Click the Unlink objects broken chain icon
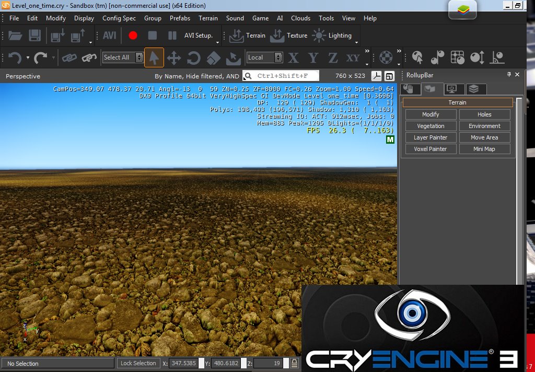The height and width of the screenshot is (372, 535). tap(89, 57)
